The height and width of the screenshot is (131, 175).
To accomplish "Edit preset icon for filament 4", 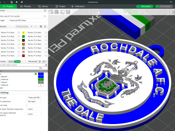I will point(46,36).
